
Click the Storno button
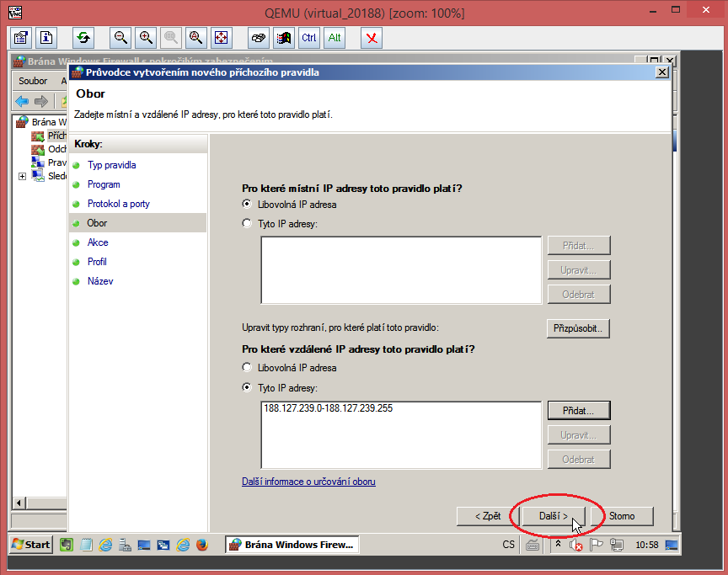622,516
